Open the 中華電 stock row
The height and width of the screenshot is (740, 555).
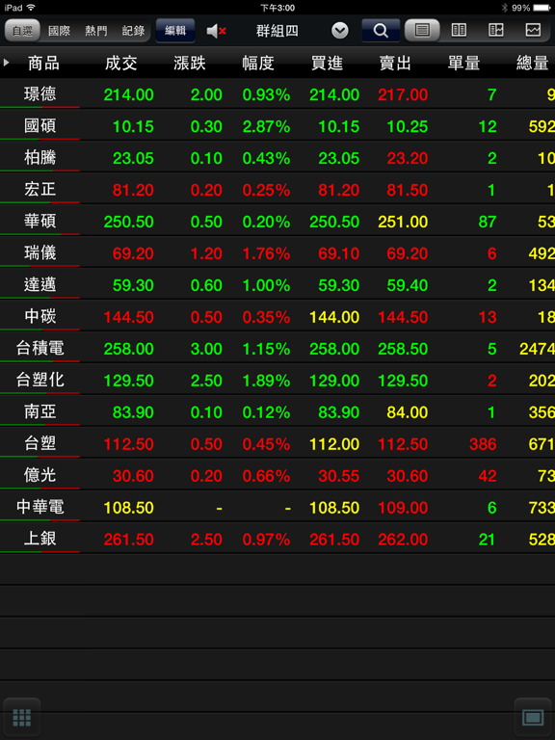click(277, 507)
